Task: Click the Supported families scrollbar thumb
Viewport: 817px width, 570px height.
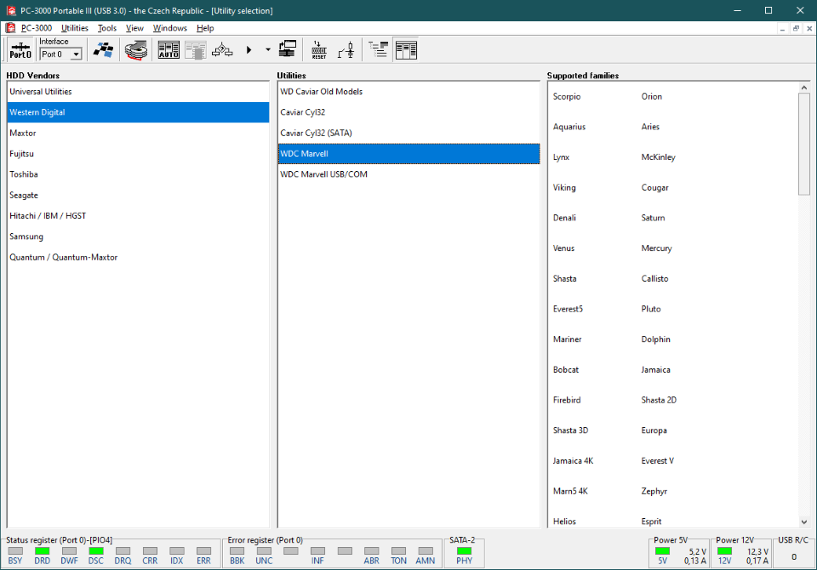Action: pos(804,144)
